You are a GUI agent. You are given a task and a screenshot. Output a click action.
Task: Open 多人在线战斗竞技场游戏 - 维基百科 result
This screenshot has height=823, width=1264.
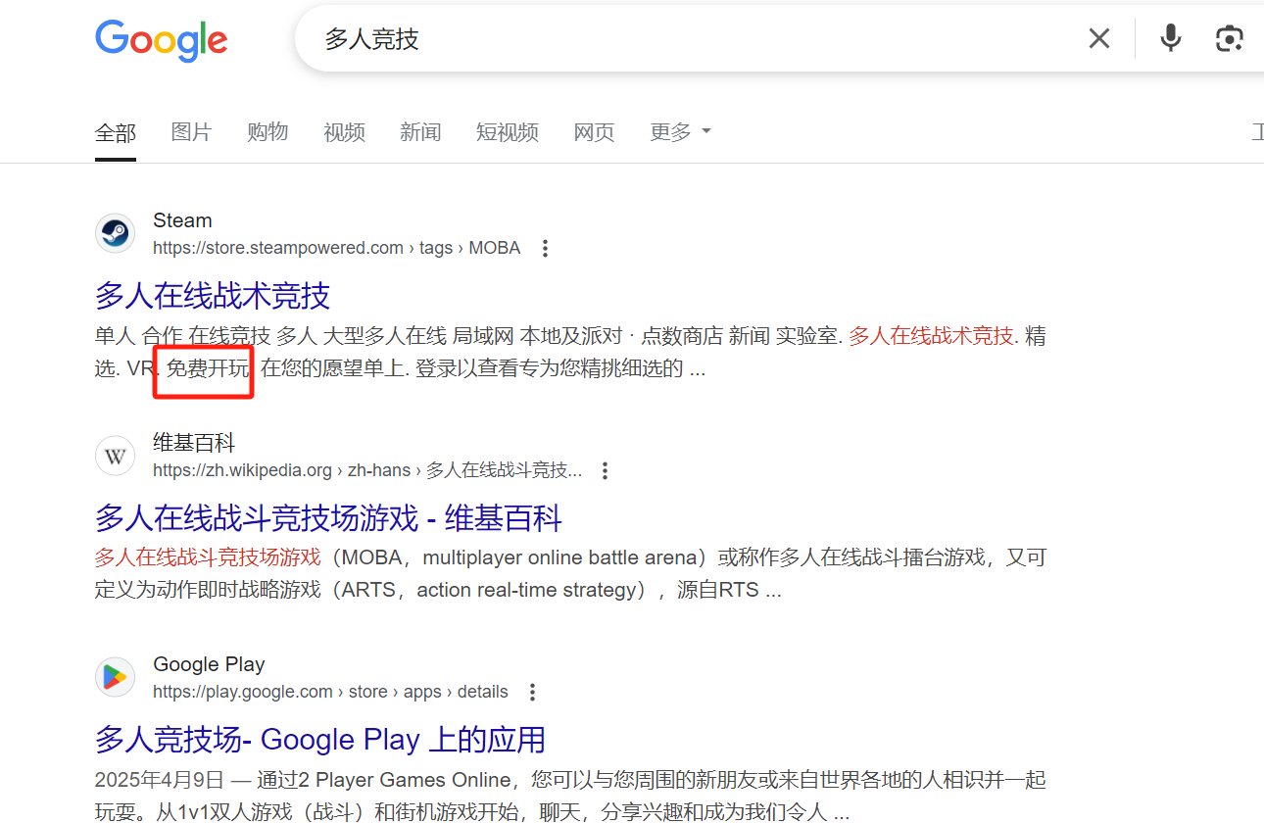coord(328,517)
